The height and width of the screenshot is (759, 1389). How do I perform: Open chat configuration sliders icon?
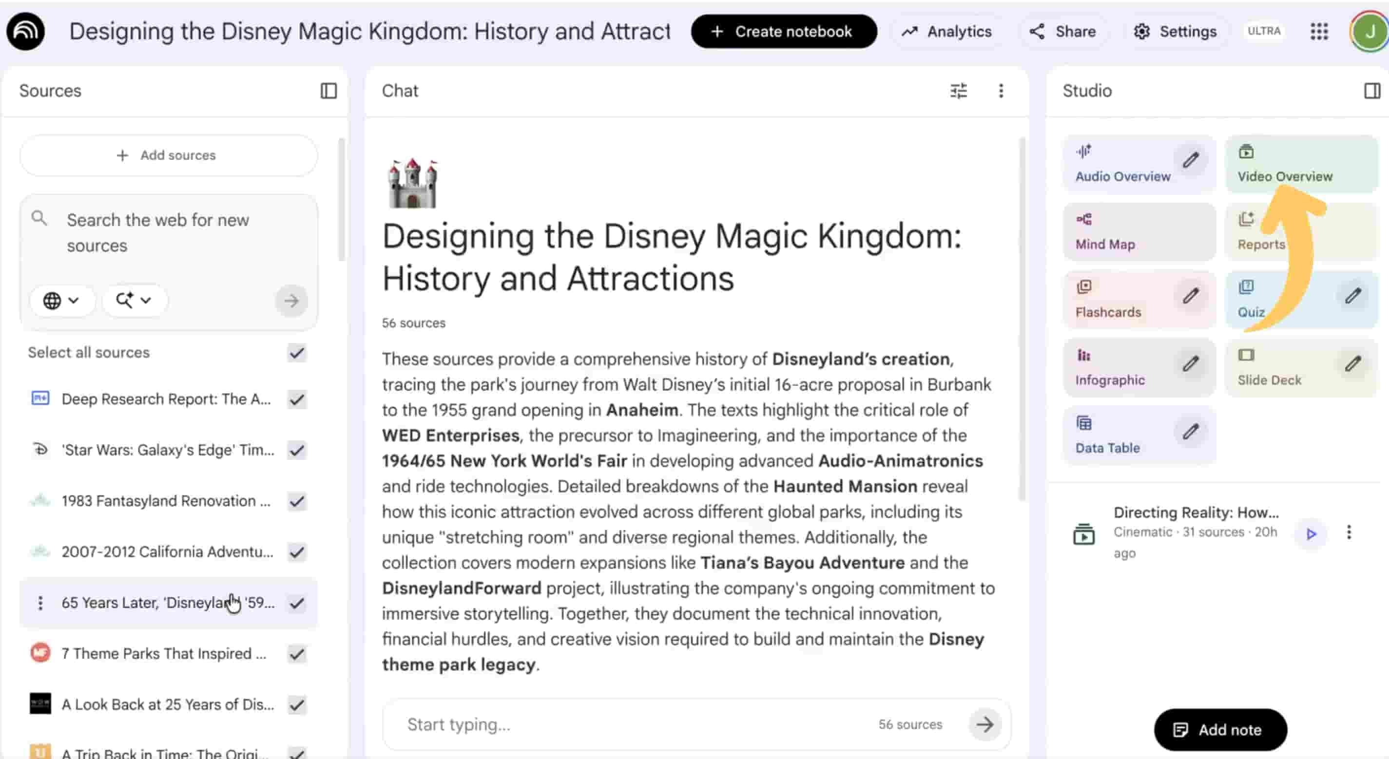pyautogui.click(x=958, y=91)
